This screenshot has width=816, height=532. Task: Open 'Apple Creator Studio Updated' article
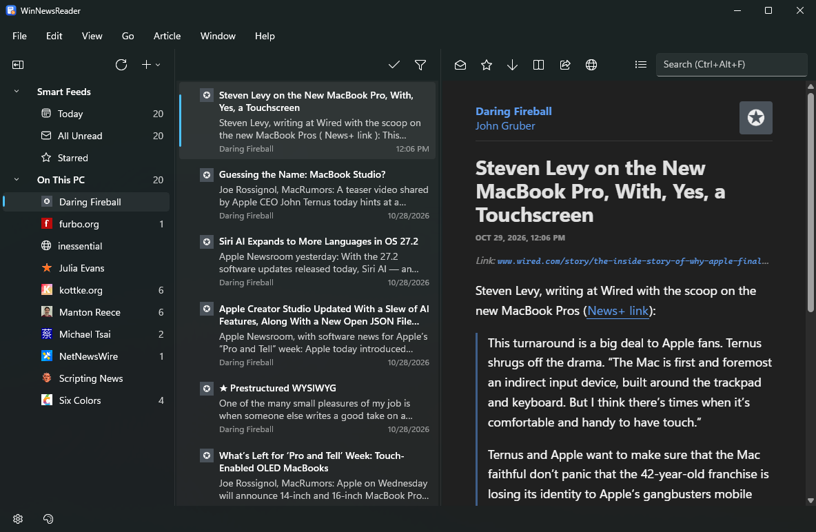click(x=307, y=335)
